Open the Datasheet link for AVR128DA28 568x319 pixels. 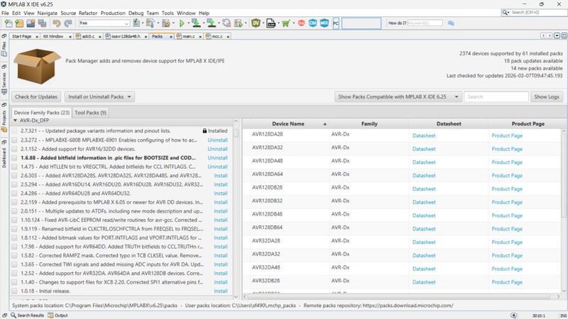click(x=424, y=135)
